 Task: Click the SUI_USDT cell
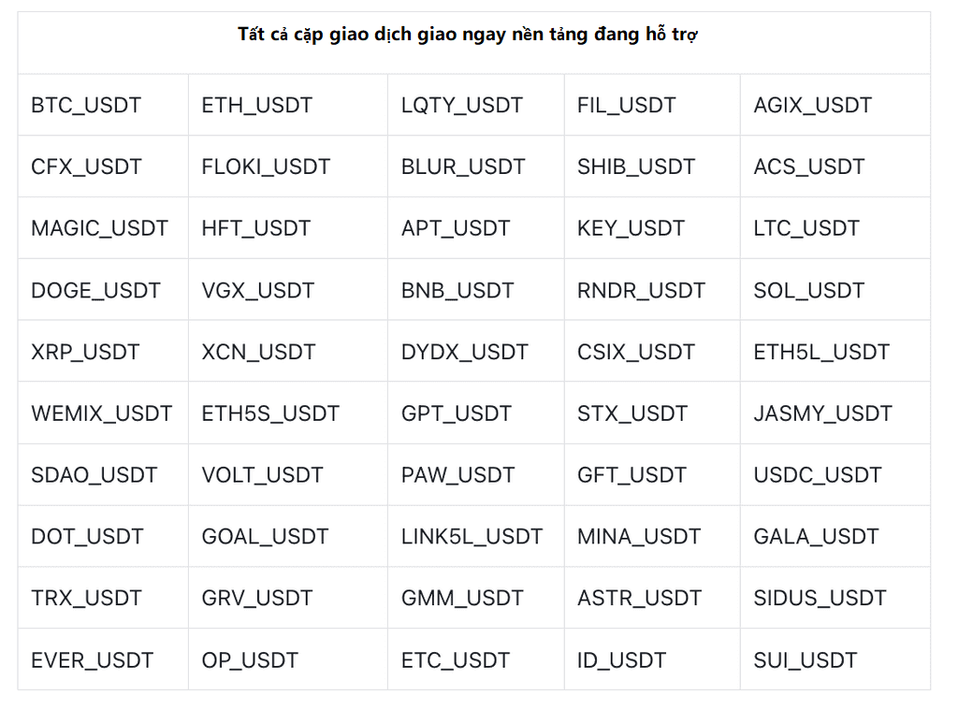pos(835,659)
